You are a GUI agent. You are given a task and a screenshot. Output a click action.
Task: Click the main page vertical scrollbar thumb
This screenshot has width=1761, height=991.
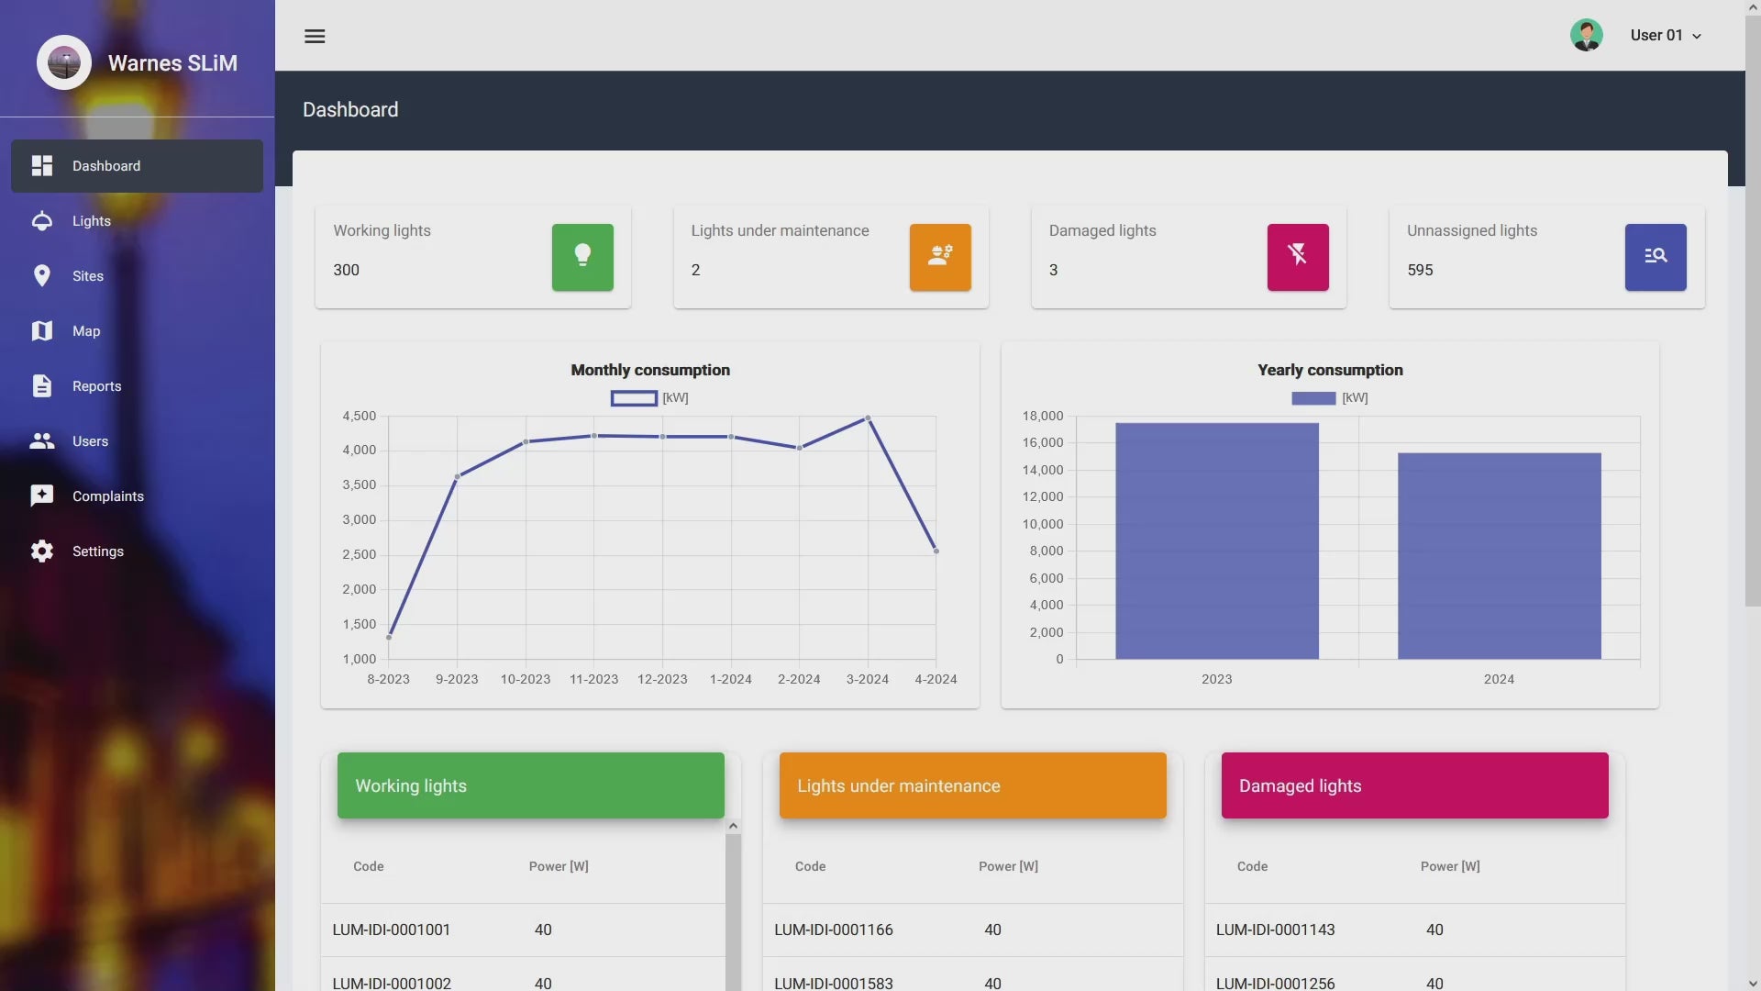1753,310
